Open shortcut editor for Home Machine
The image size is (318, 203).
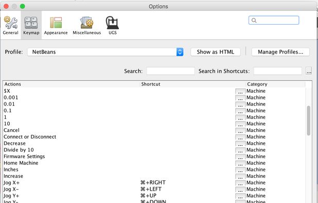pos(240,163)
